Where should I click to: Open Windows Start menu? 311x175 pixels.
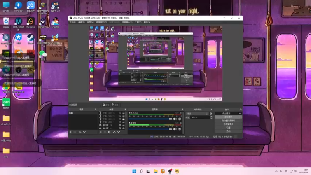(x=134, y=171)
